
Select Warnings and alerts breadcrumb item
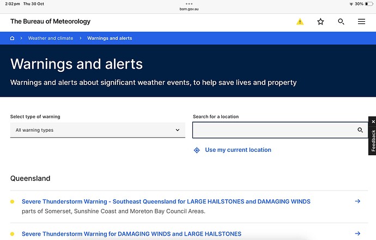[110, 38]
